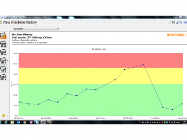
Task: Click the peak circularity data point near 50
Action: [x=144, y=65]
